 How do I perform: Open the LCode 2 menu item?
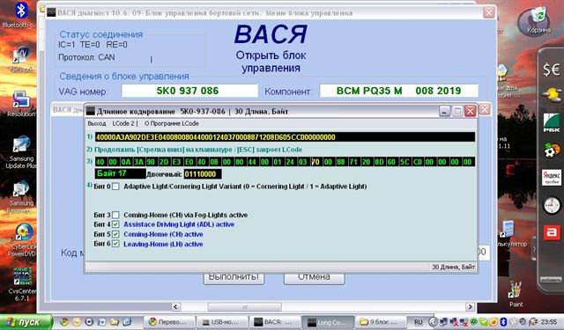[124, 123]
